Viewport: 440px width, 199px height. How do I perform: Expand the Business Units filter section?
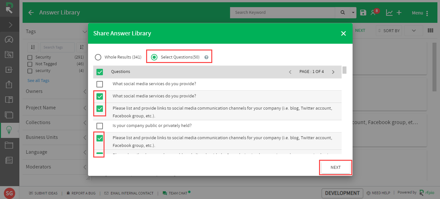click(85, 137)
